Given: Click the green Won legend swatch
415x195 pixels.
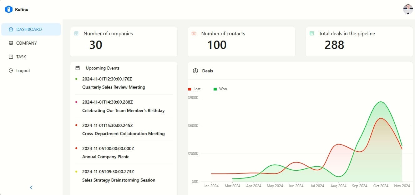Looking at the screenshot, I should click(x=215, y=89).
